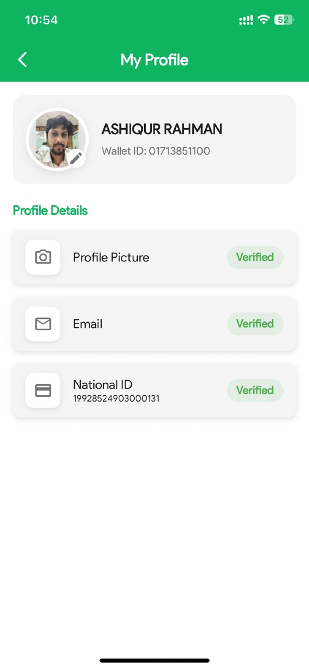Tap the card icon beside National ID

(43, 391)
